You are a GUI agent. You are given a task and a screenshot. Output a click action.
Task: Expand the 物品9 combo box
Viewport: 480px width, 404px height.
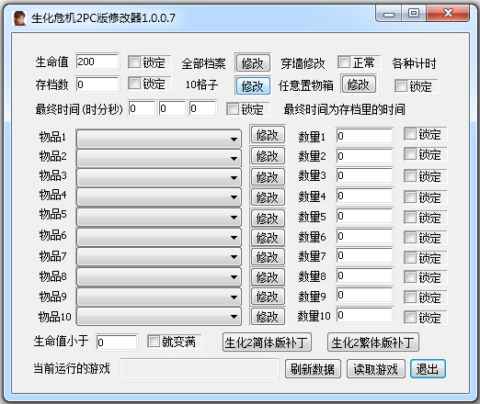(159, 297)
